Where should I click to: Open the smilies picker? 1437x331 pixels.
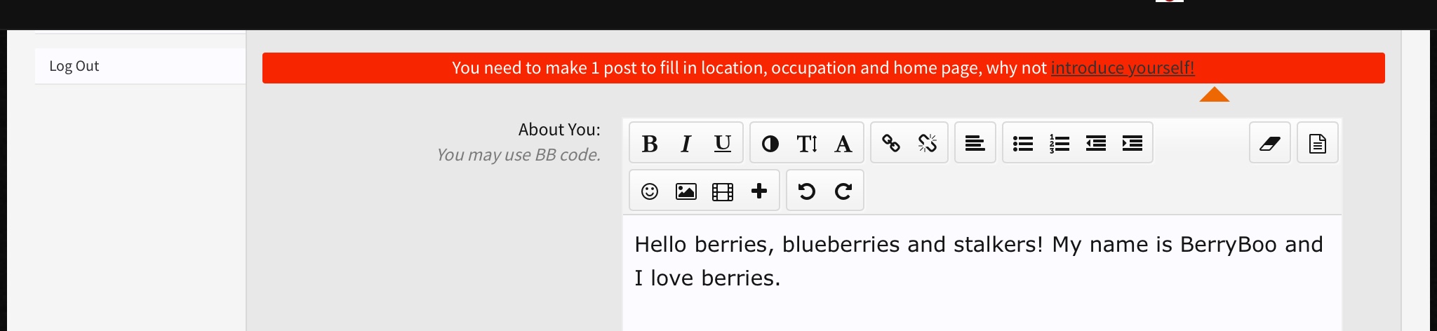coord(650,191)
